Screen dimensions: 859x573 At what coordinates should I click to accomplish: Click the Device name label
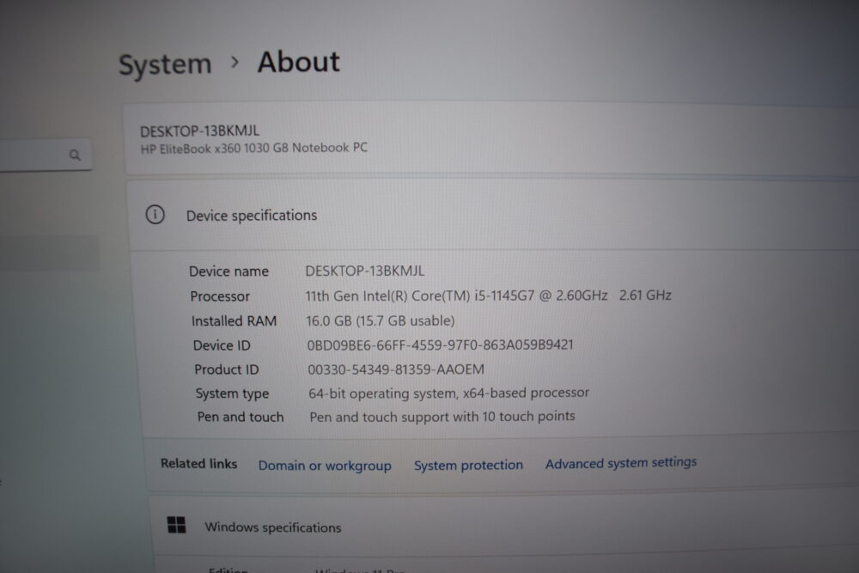[229, 271]
